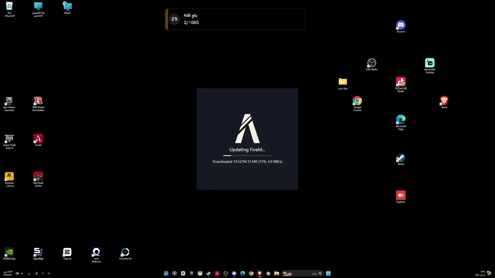The height and width of the screenshot is (278, 495).
Task: Select the TikTok LIVE Studio shortcut
Action: pos(401,85)
